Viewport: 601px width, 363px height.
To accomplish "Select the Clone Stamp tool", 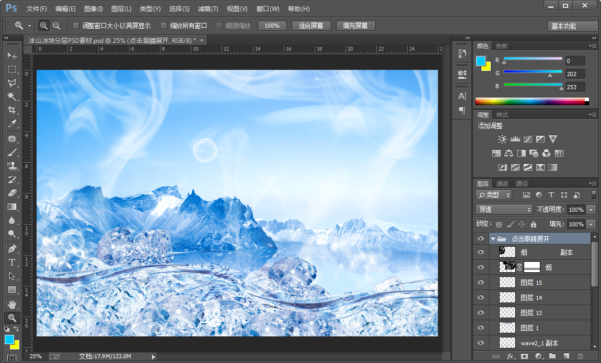I will point(12,166).
